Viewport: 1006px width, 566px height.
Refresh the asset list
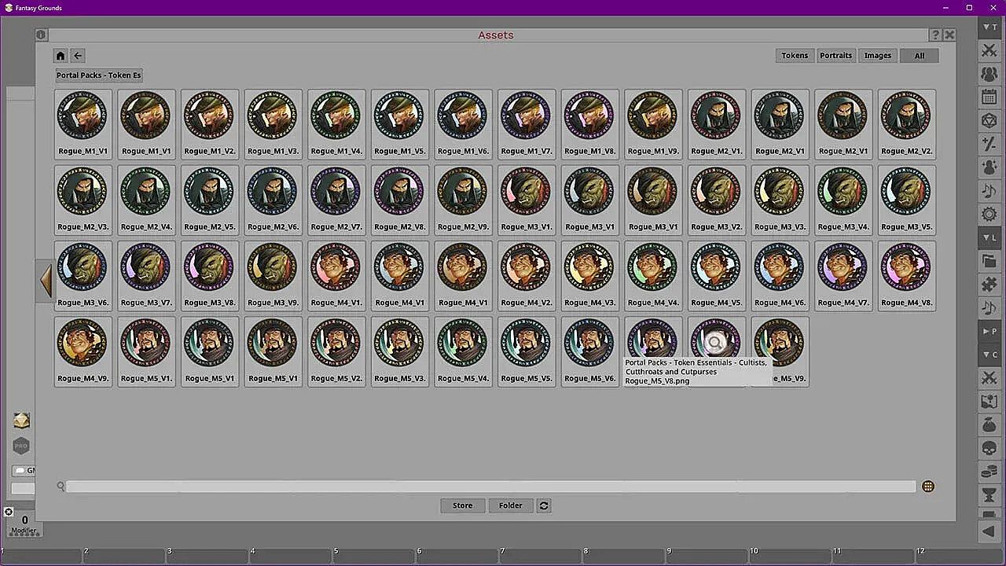544,505
